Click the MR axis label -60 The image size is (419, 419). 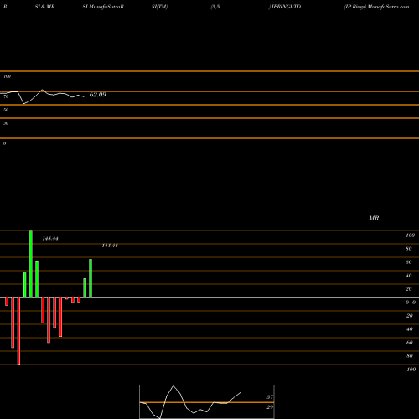pyautogui.click(x=409, y=343)
